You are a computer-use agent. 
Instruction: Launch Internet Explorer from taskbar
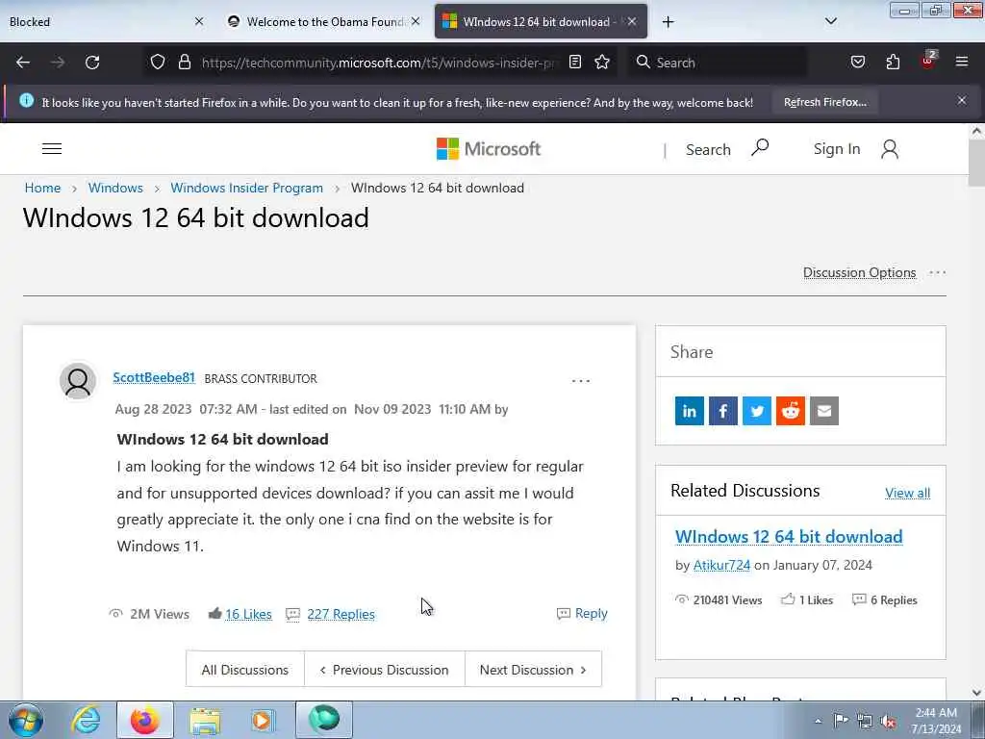coord(86,720)
